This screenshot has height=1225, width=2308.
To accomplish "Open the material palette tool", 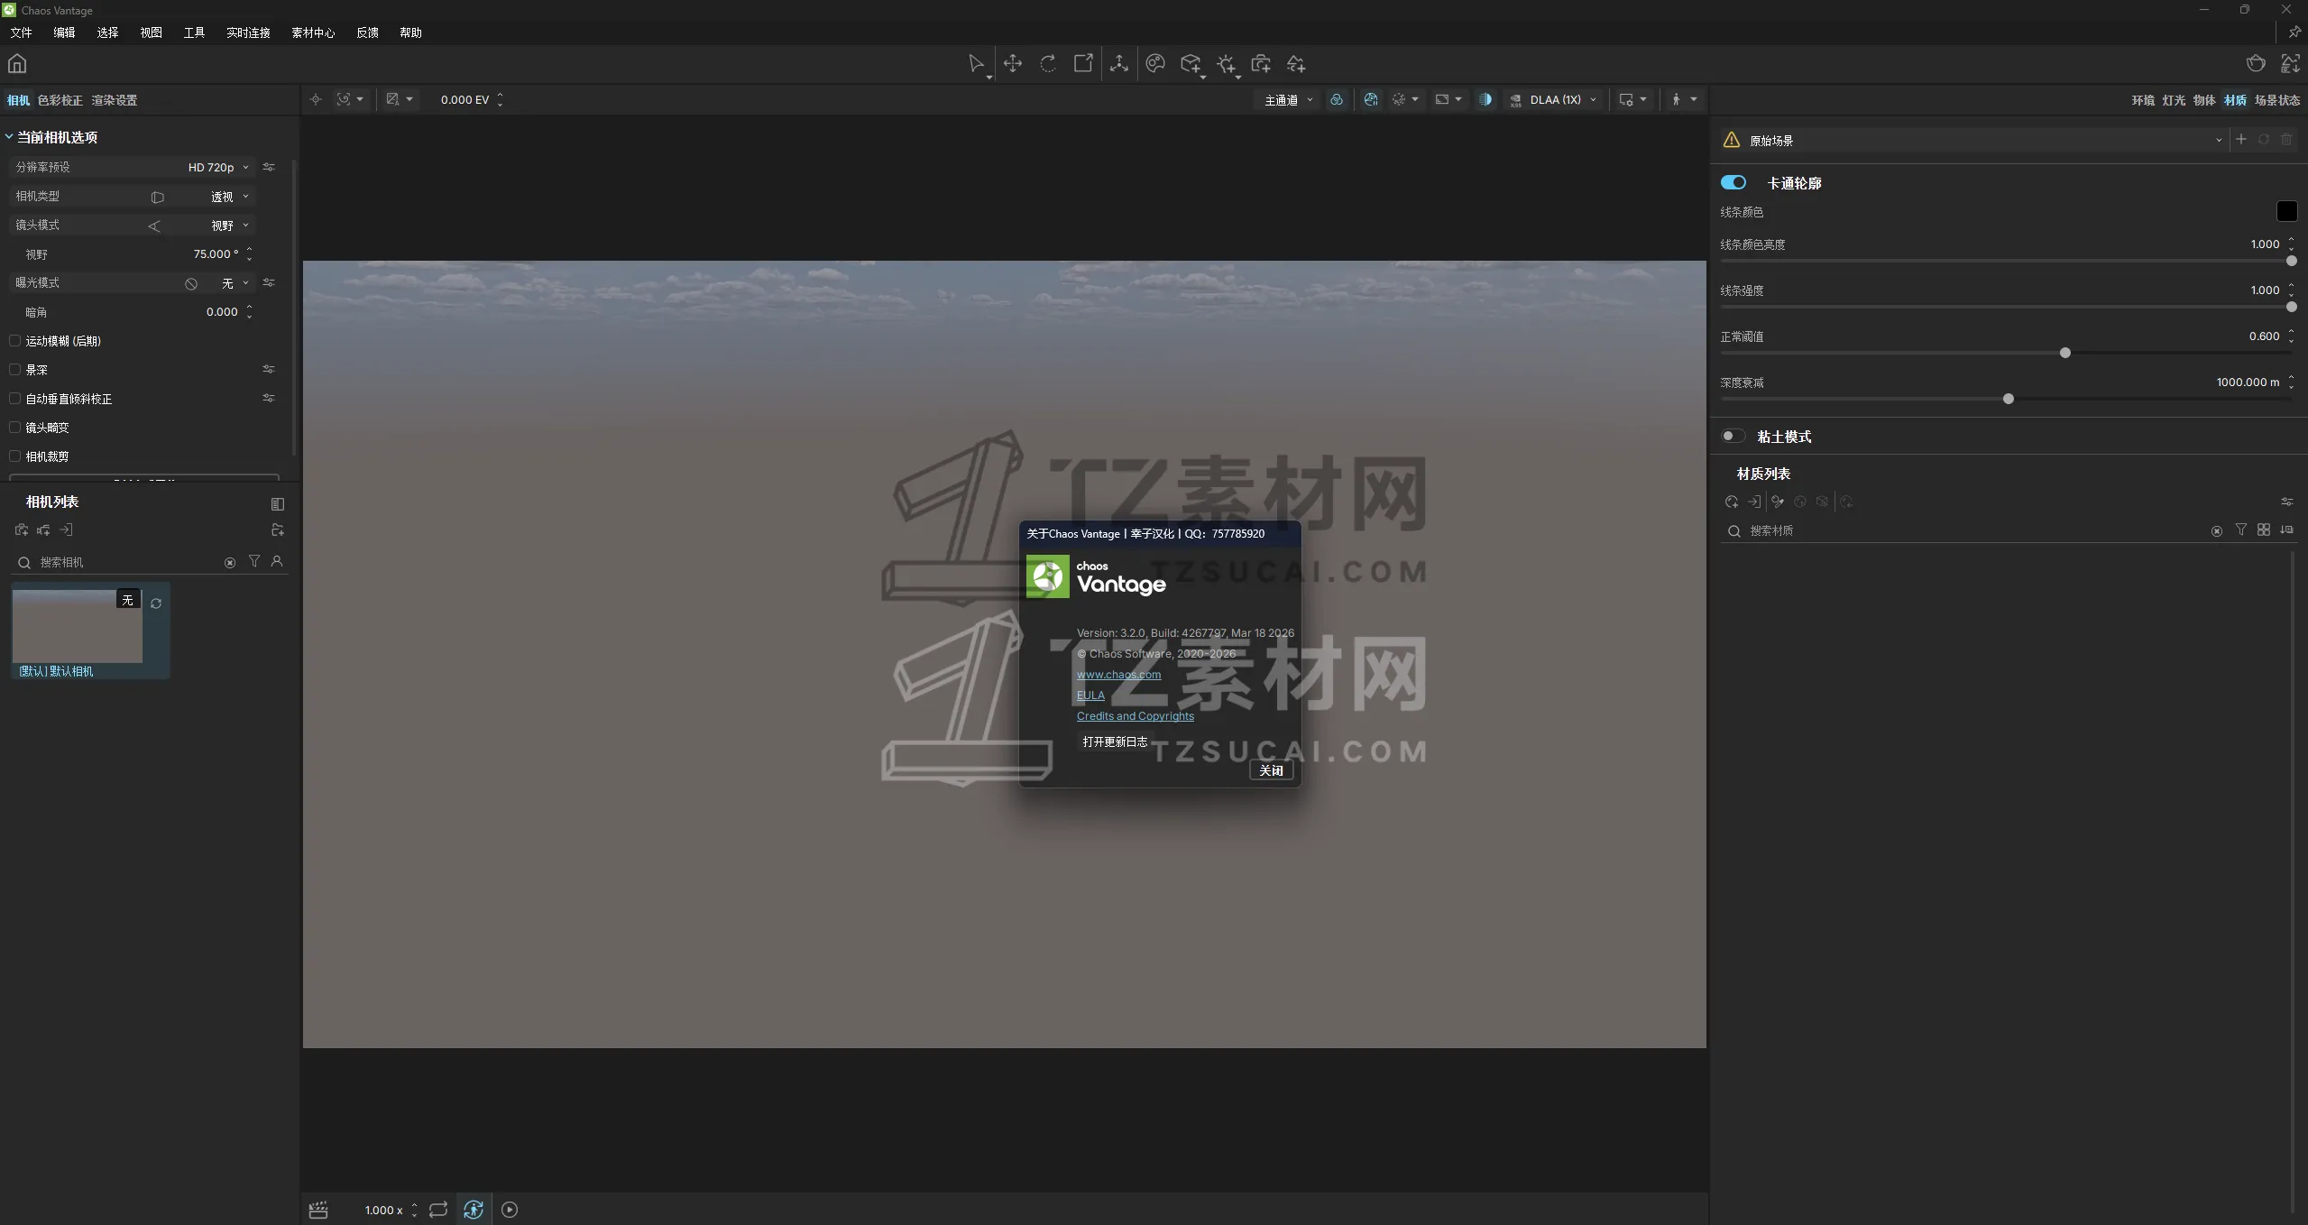I will (1154, 63).
